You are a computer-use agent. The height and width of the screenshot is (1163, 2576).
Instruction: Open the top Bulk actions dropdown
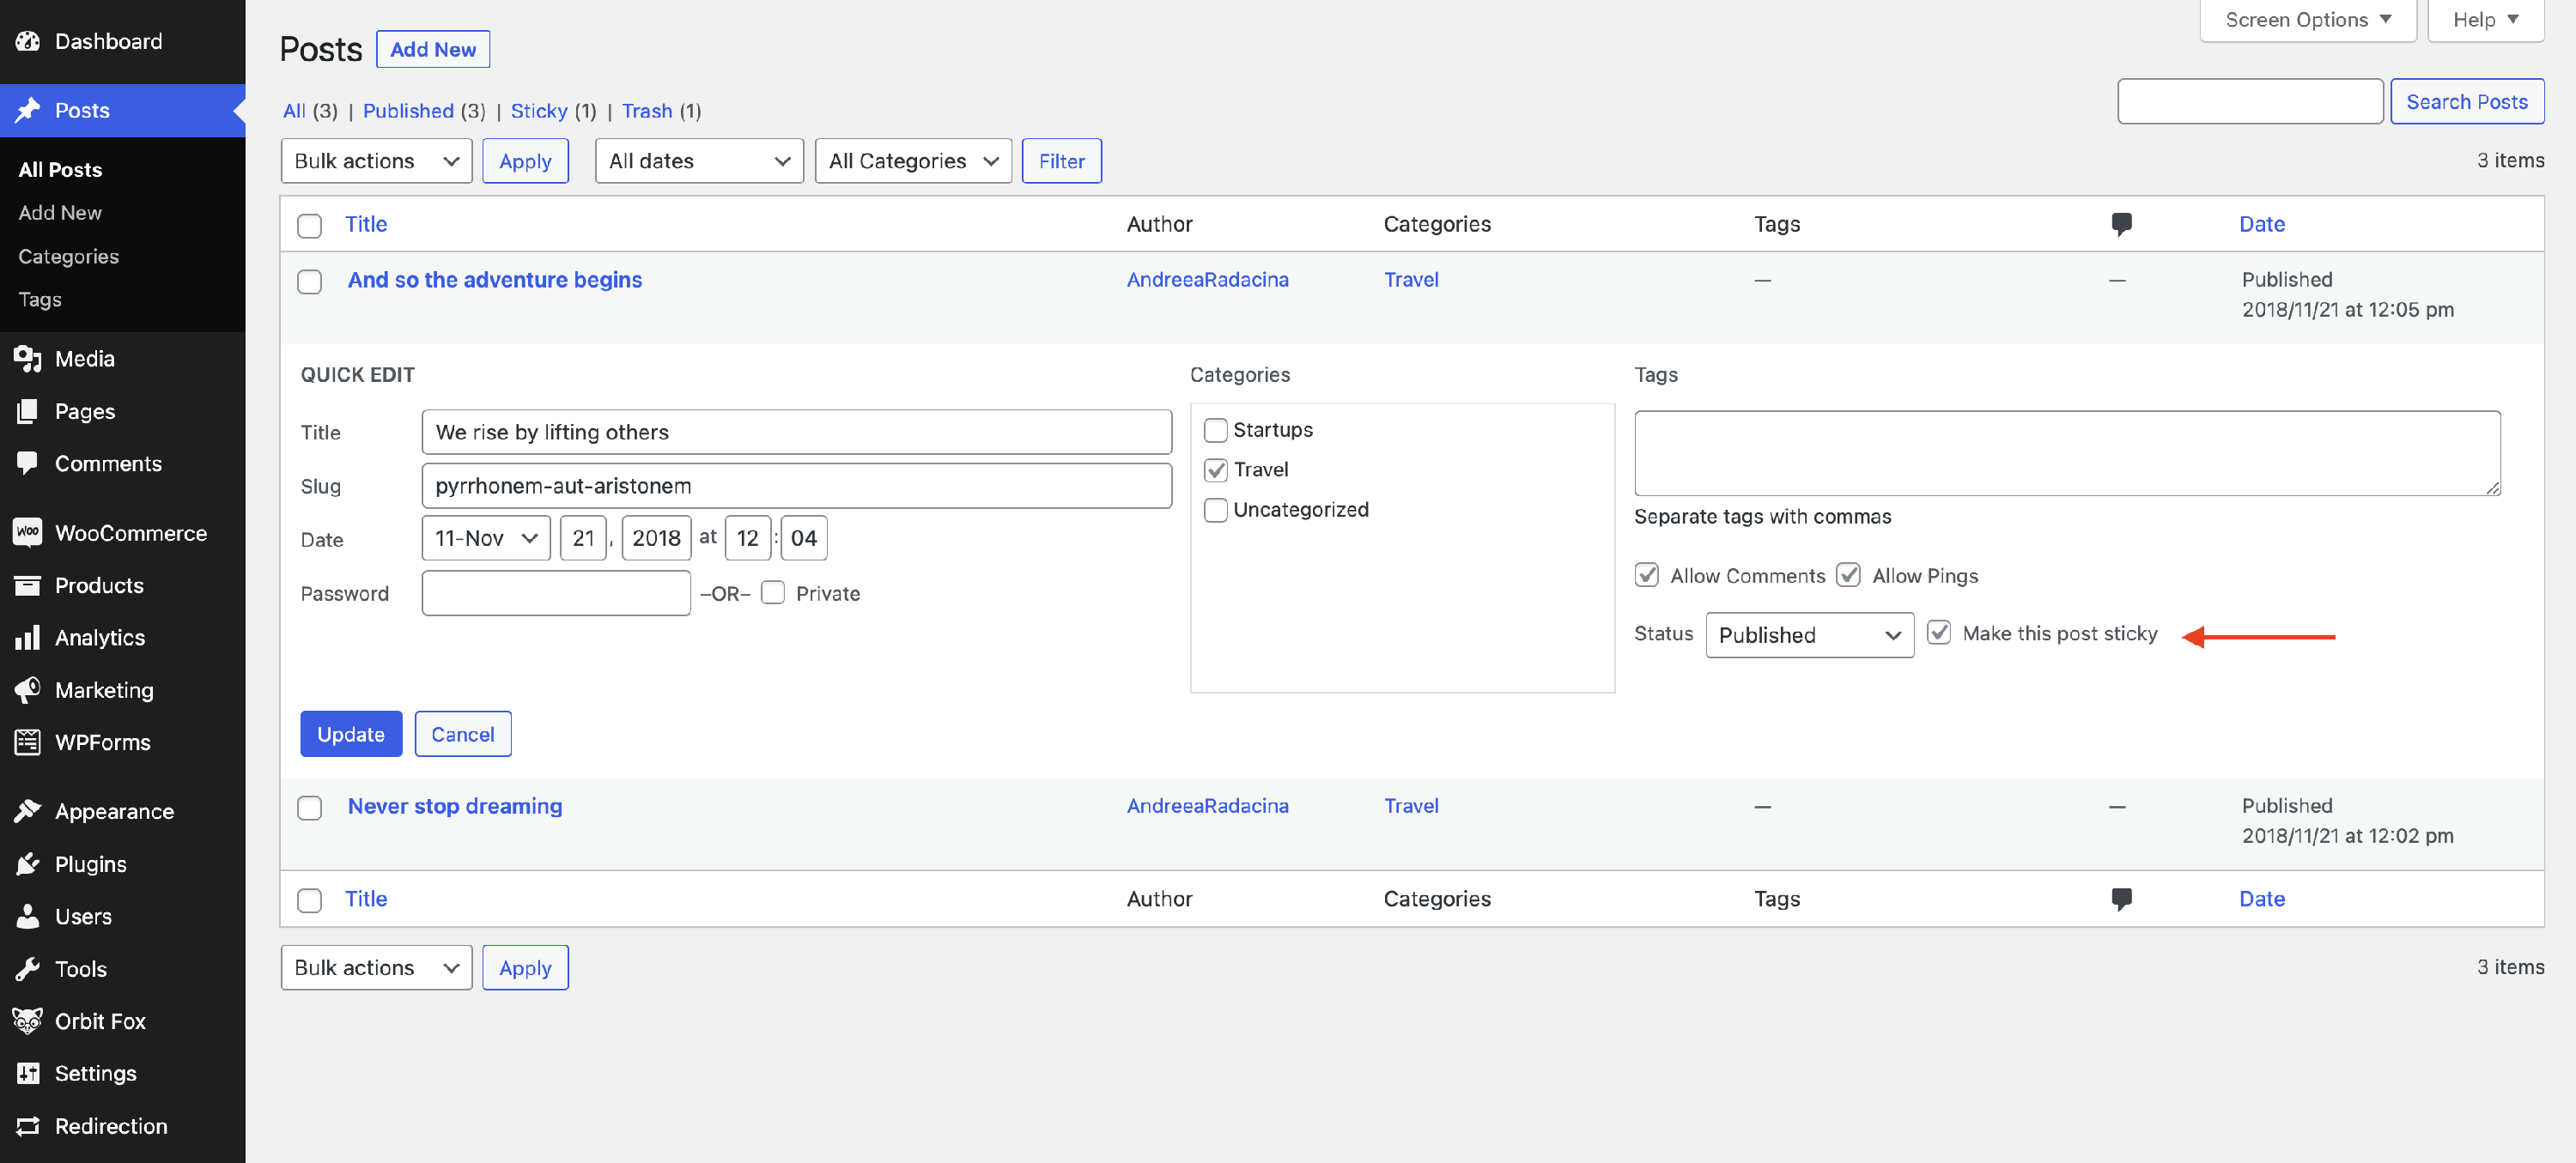coord(376,161)
